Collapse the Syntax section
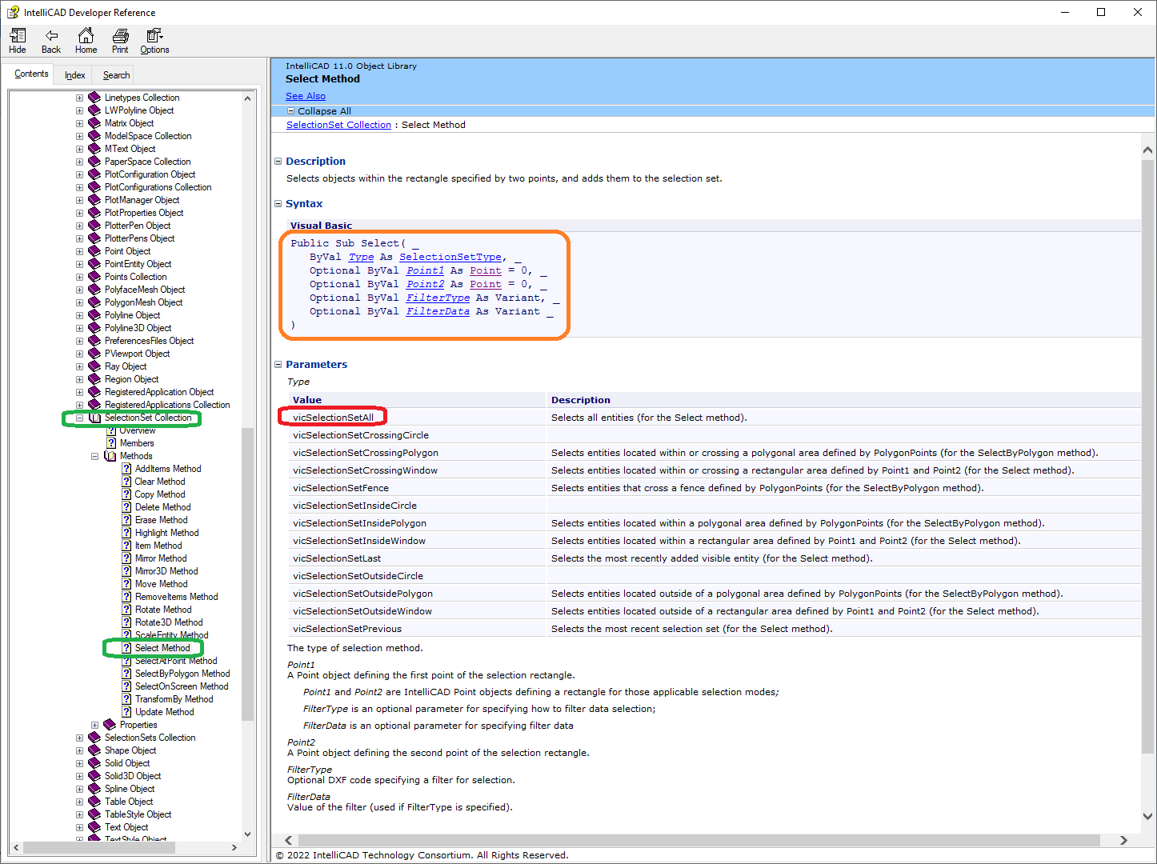 click(x=278, y=204)
